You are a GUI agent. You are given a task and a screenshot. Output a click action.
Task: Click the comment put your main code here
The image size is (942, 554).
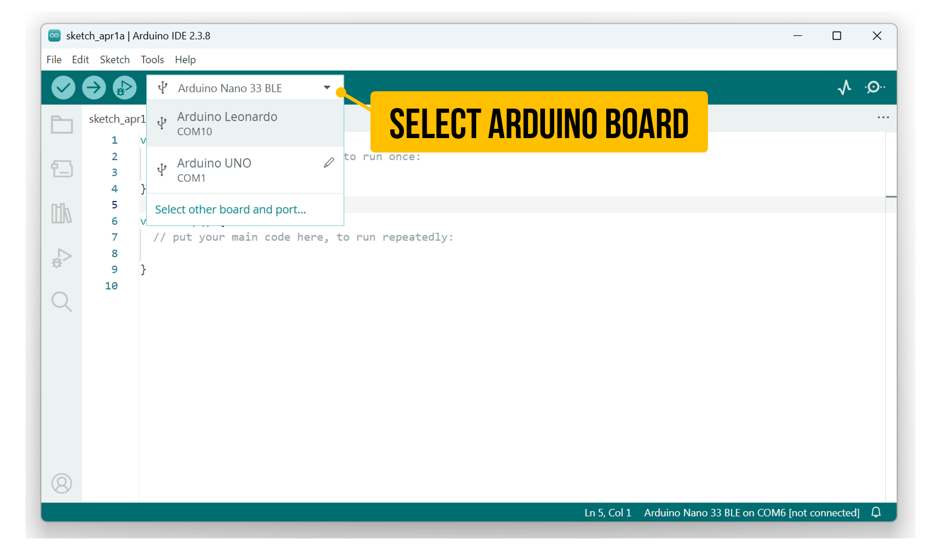point(303,237)
